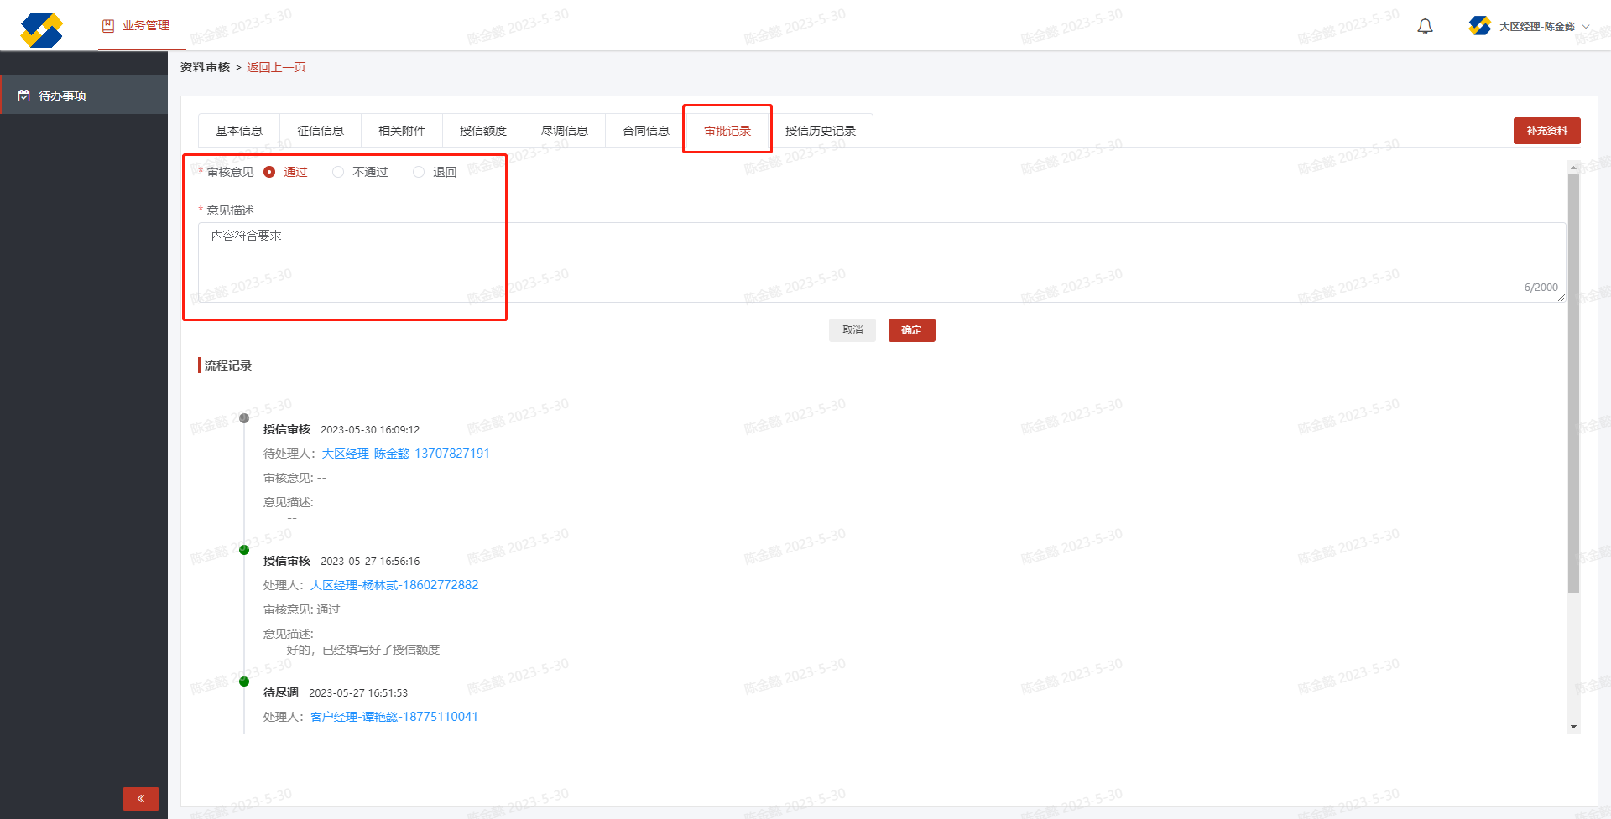Open the 授信历史记录 tab
Image resolution: width=1611 pixels, height=819 pixels.
(820, 131)
